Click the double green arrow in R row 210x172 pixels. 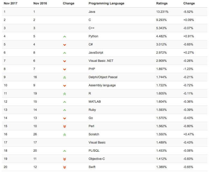point(65,94)
